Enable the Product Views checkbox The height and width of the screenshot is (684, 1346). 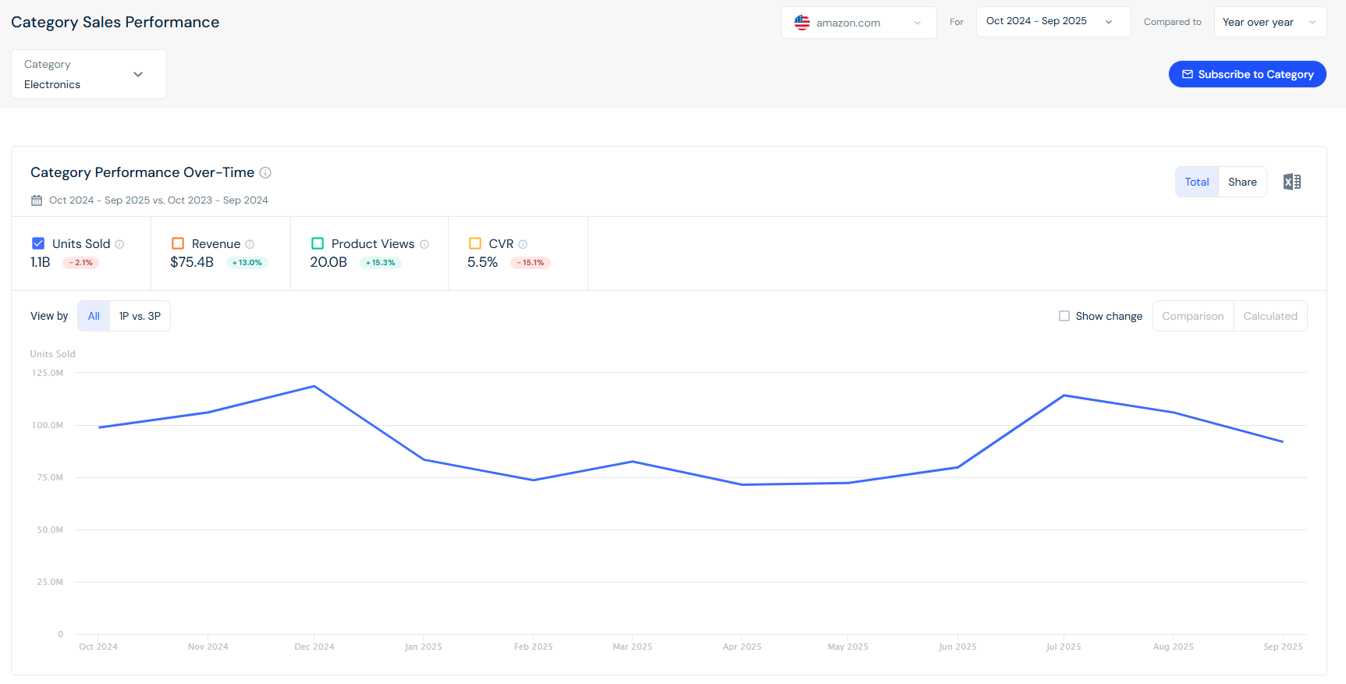(x=318, y=243)
